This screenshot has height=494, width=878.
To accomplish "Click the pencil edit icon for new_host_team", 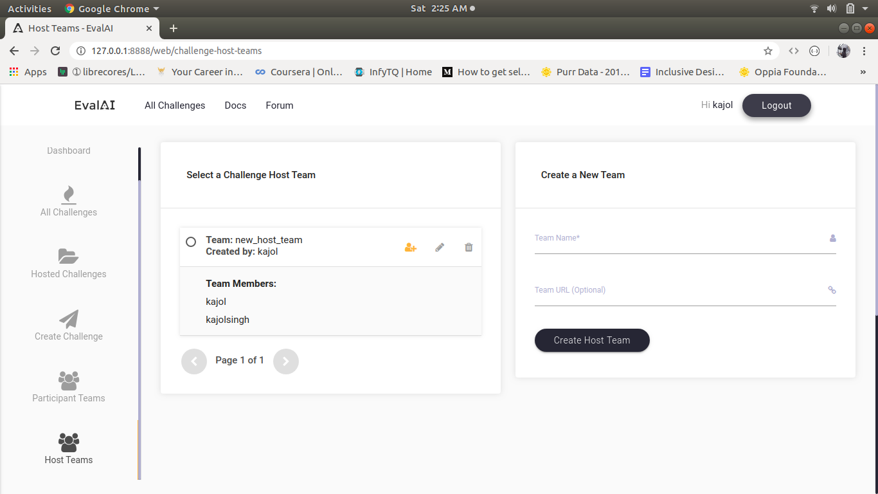I will point(440,247).
